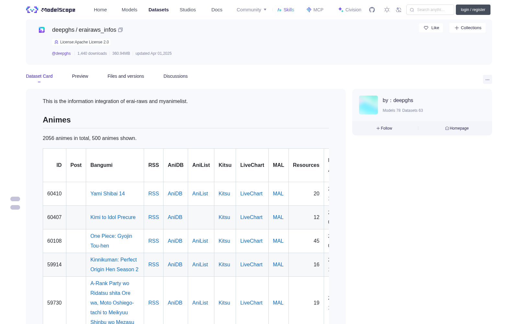Click the deepghs author avatar thumbnail
This screenshot has width=518, height=324.
click(368, 105)
